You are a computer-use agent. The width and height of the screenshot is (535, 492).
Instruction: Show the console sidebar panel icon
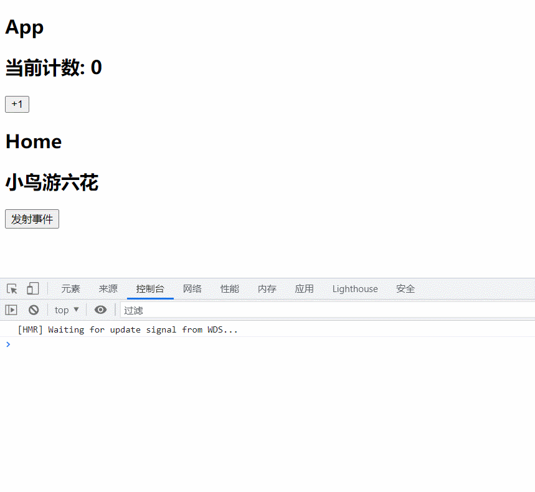(11, 310)
